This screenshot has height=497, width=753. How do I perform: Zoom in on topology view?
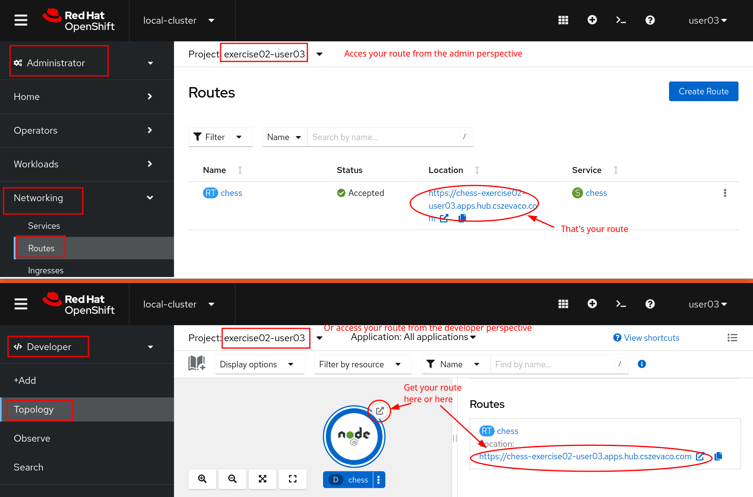[203, 479]
